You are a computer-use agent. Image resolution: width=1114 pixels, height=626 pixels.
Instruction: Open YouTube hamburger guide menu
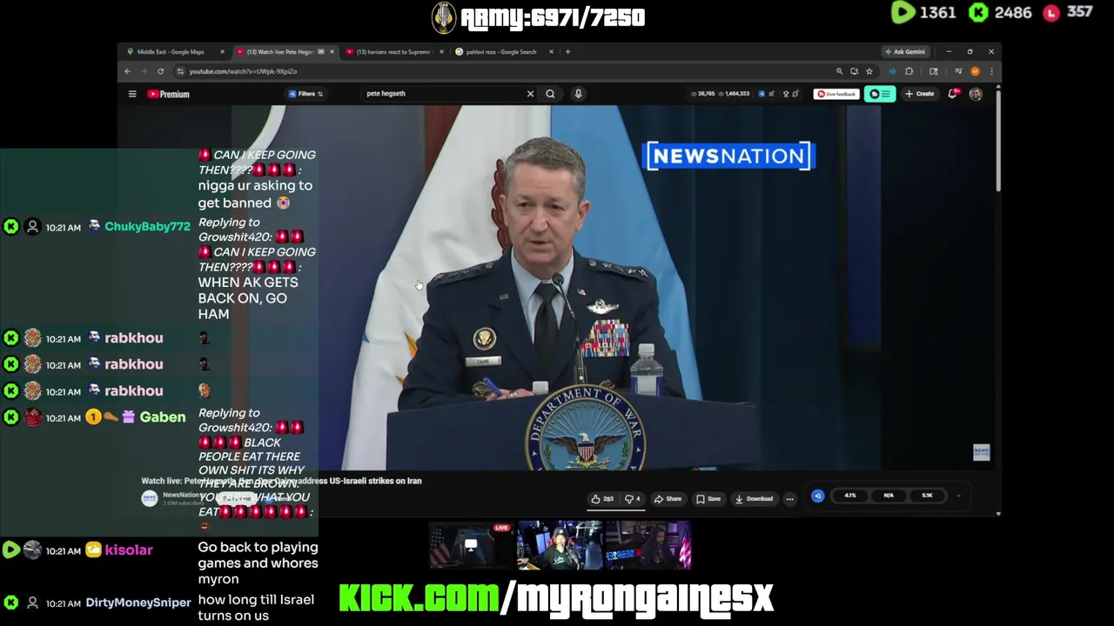point(132,94)
